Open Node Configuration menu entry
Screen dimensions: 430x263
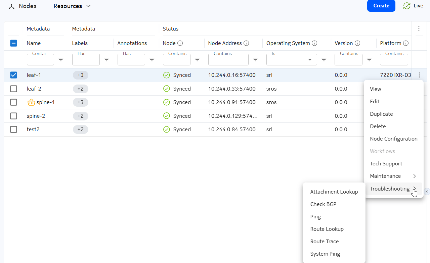click(x=393, y=139)
